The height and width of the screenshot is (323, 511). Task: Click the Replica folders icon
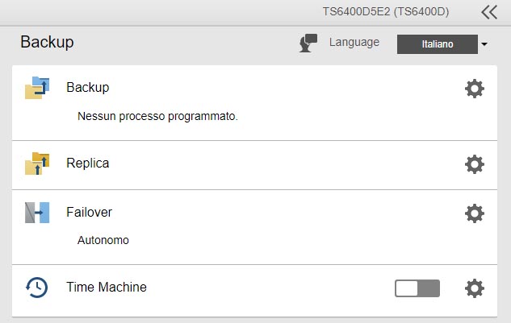pyautogui.click(x=37, y=164)
